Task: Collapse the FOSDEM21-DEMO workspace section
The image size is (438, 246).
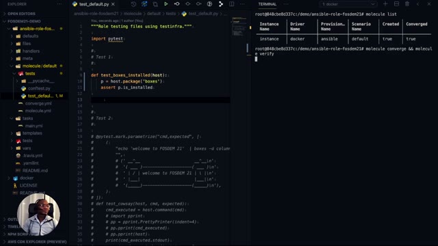Action: click(x=24, y=21)
